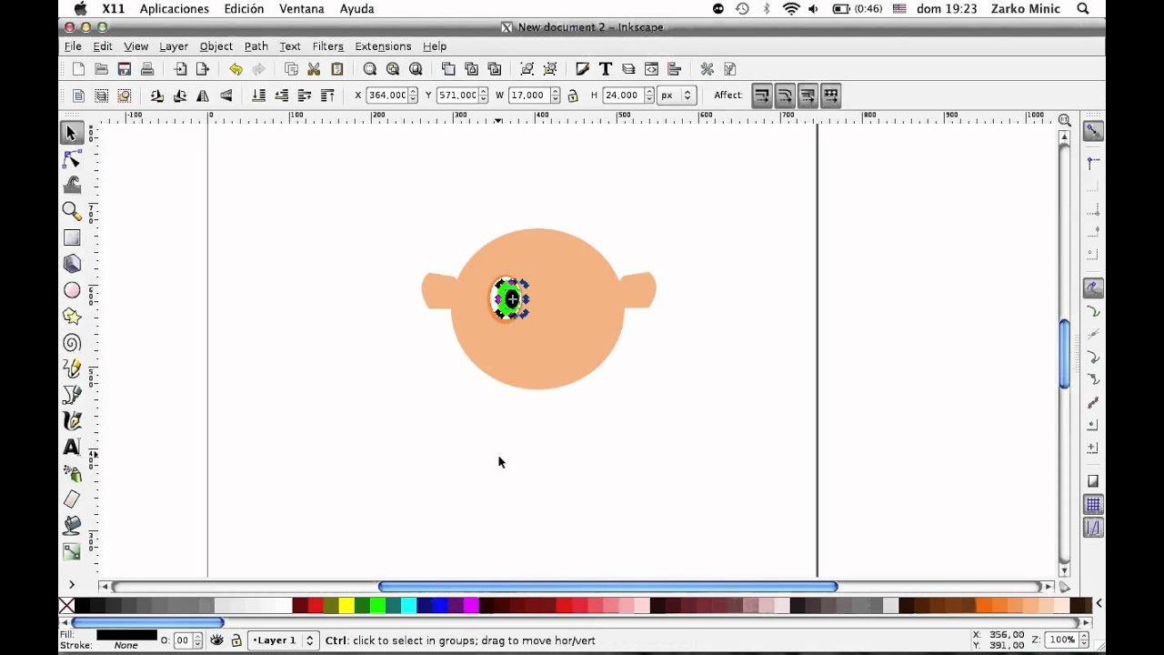The width and height of the screenshot is (1164, 655).
Task: Toggle the current layer visibility eye
Action: click(x=216, y=640)
